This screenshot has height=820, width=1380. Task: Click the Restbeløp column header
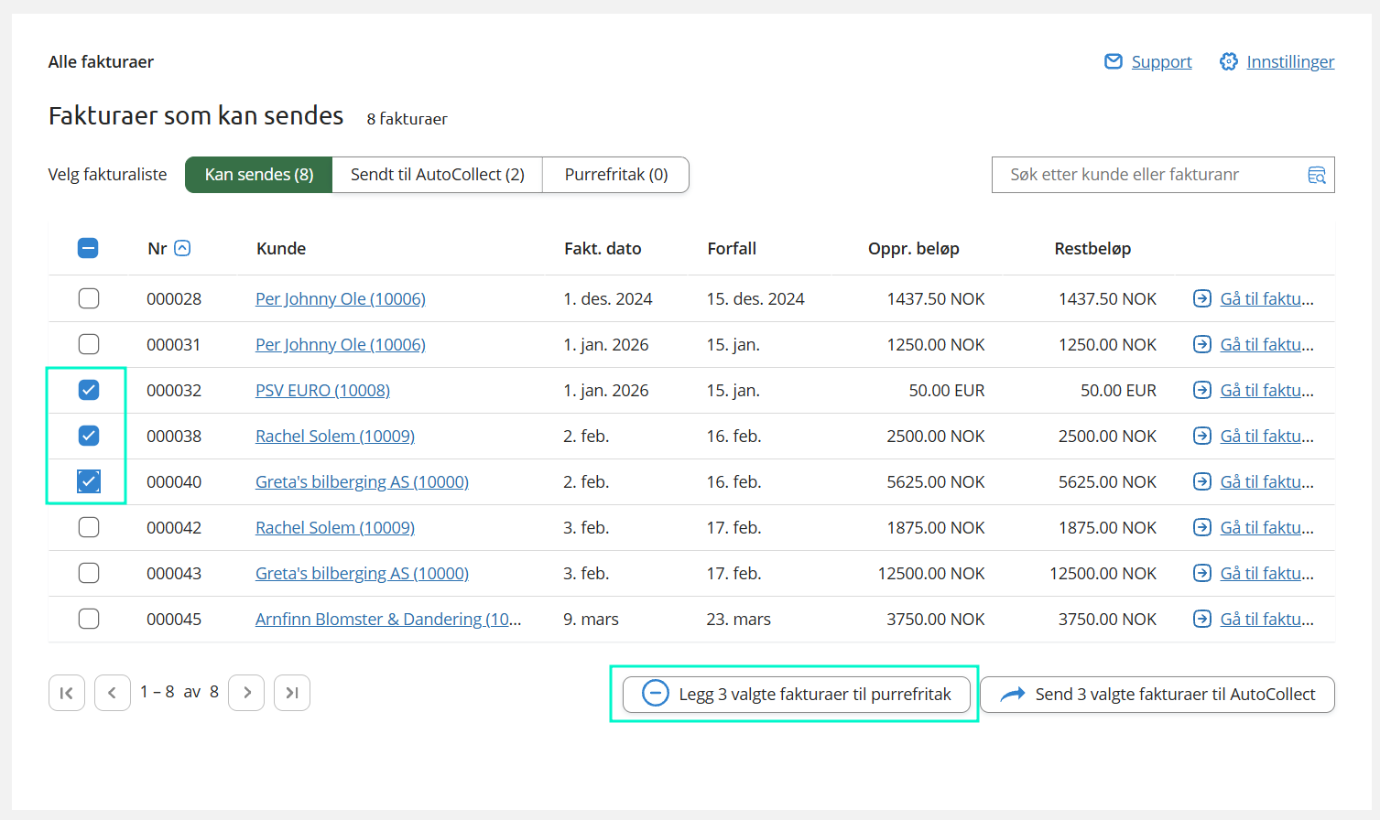click(x=1092, y=248)
